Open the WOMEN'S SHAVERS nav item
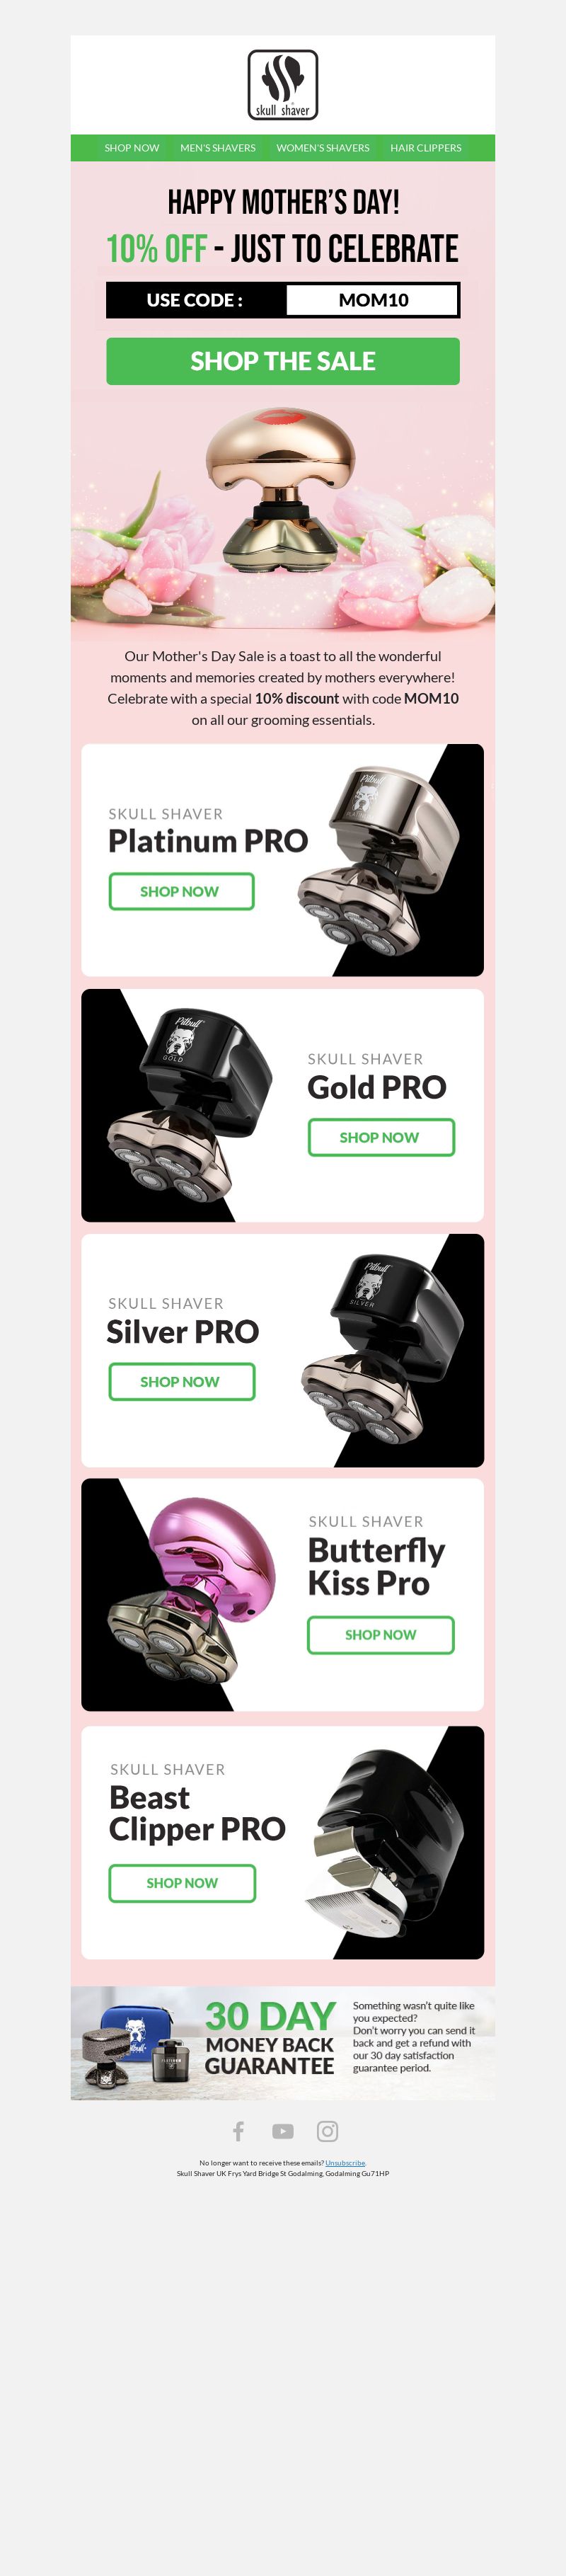 (x=323, y=148)
